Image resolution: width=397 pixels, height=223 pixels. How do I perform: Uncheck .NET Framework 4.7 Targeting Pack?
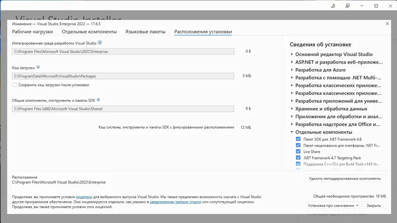coord(298,157)
